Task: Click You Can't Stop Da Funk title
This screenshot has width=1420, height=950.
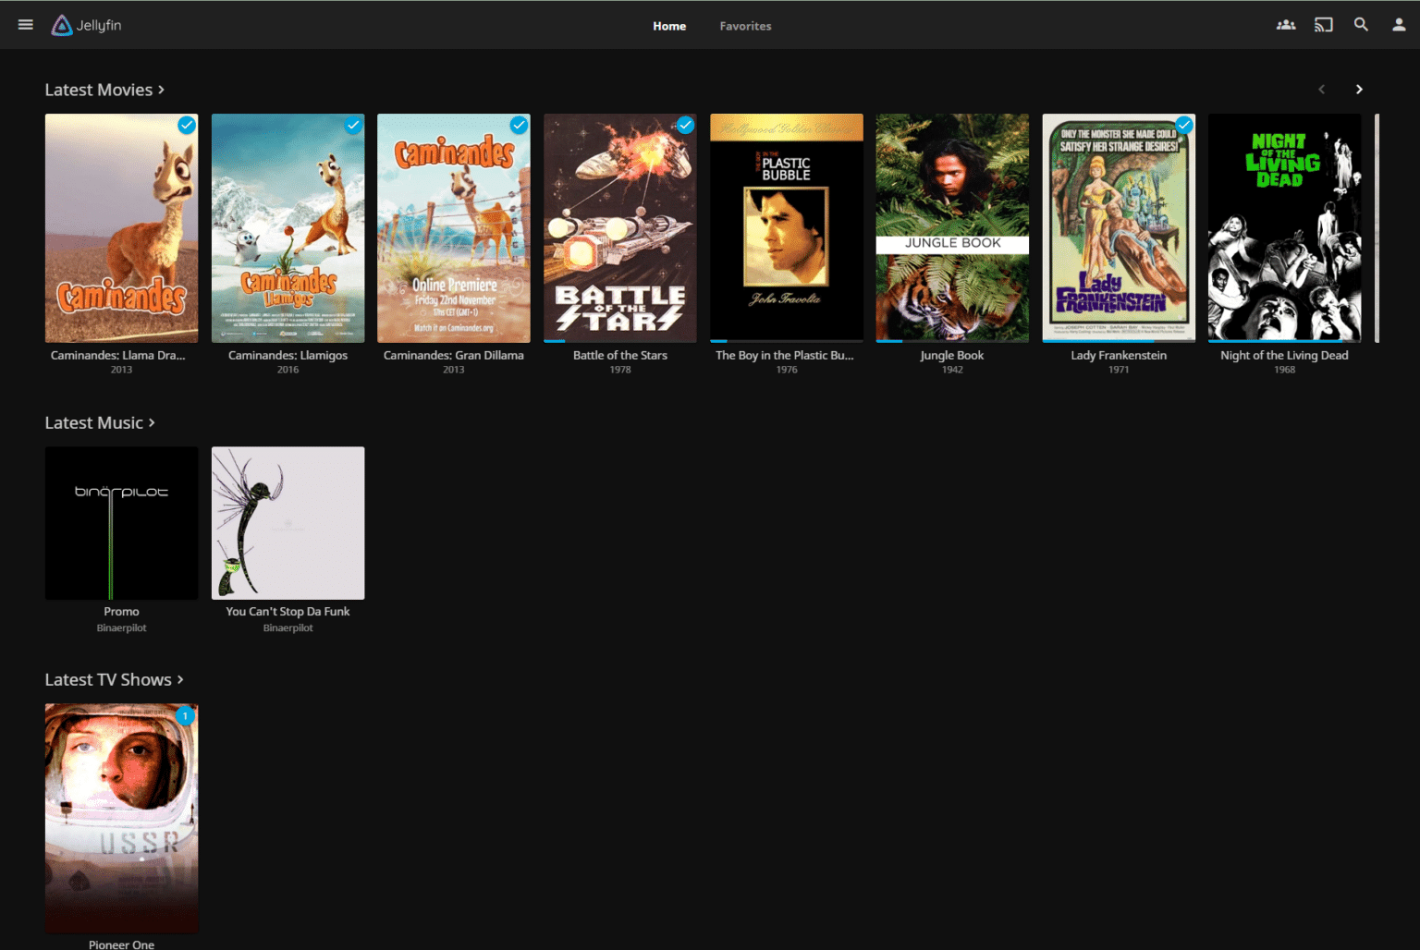Action: pos(288,612)
